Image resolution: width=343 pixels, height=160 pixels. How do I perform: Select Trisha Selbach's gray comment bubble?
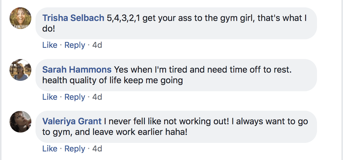(176, 23)
